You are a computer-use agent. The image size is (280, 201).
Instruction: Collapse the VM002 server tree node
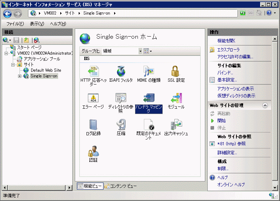pos(6,53)
